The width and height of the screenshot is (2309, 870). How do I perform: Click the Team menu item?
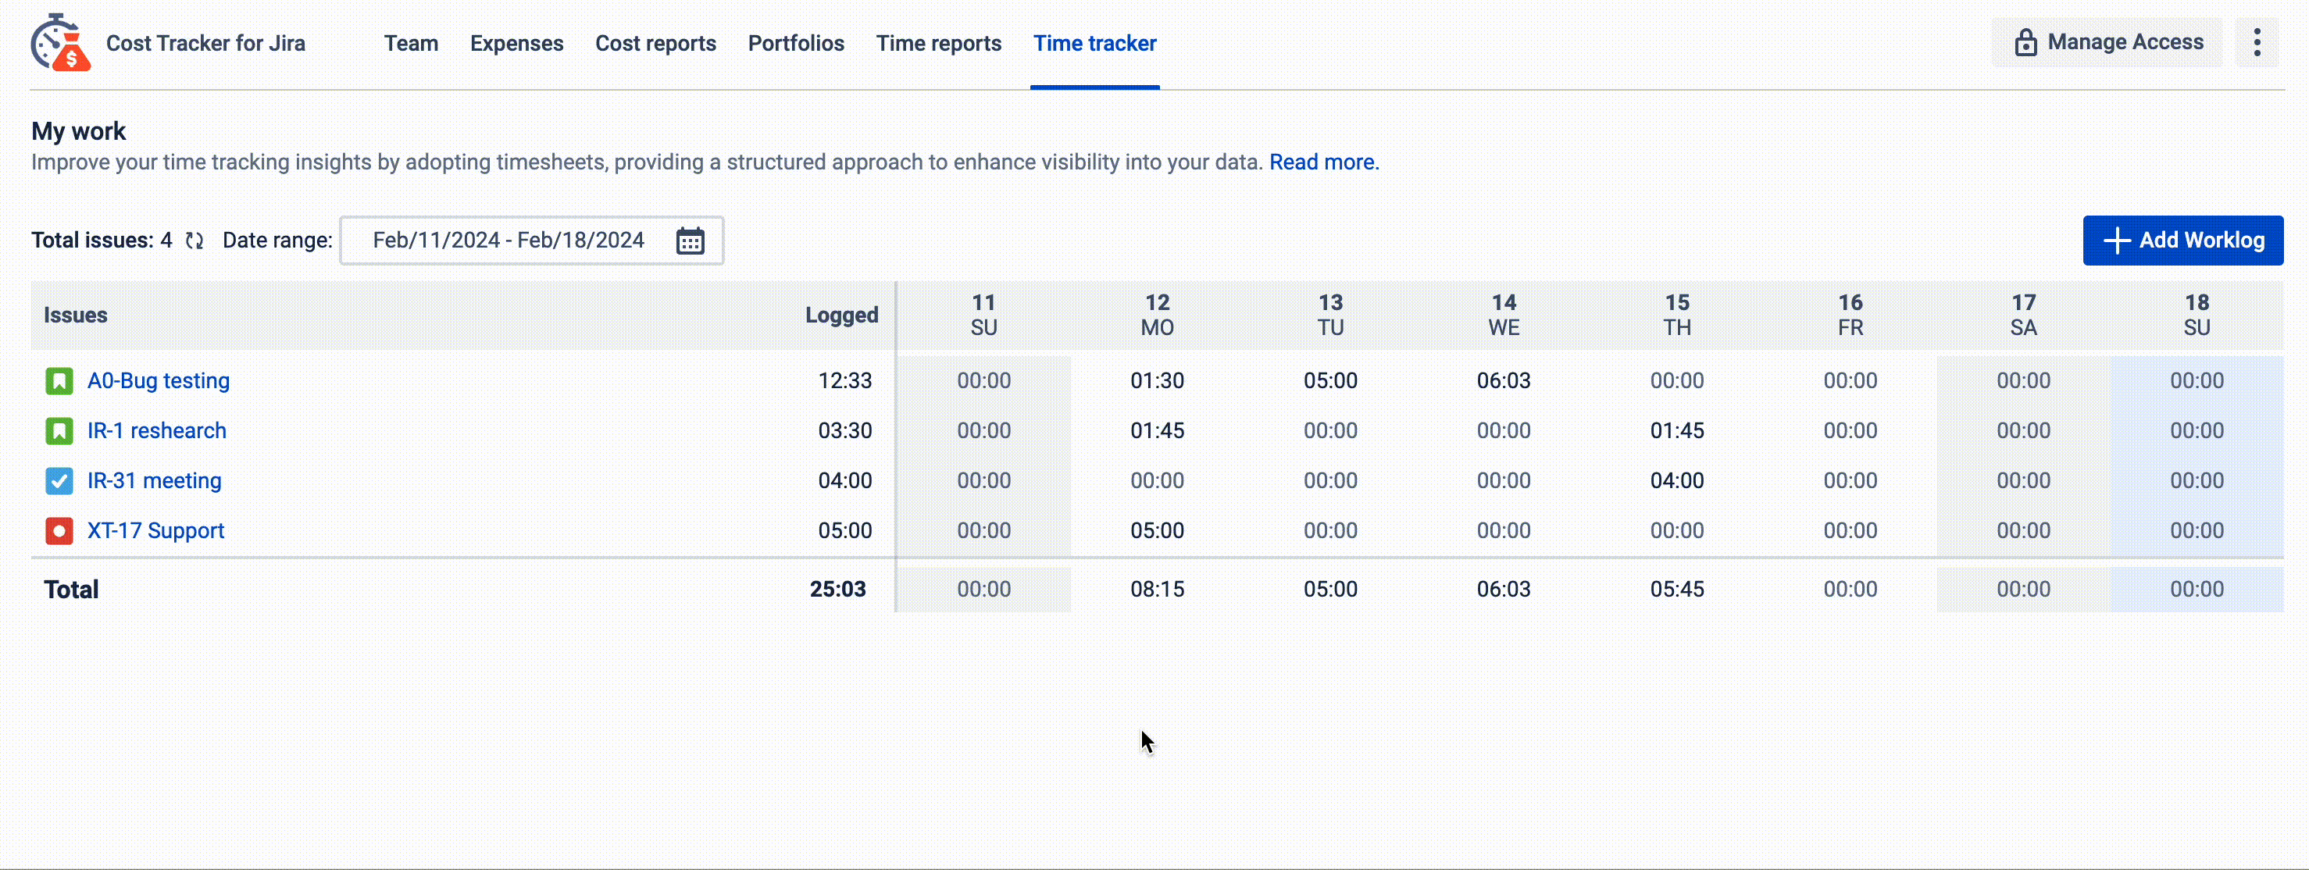411,43
